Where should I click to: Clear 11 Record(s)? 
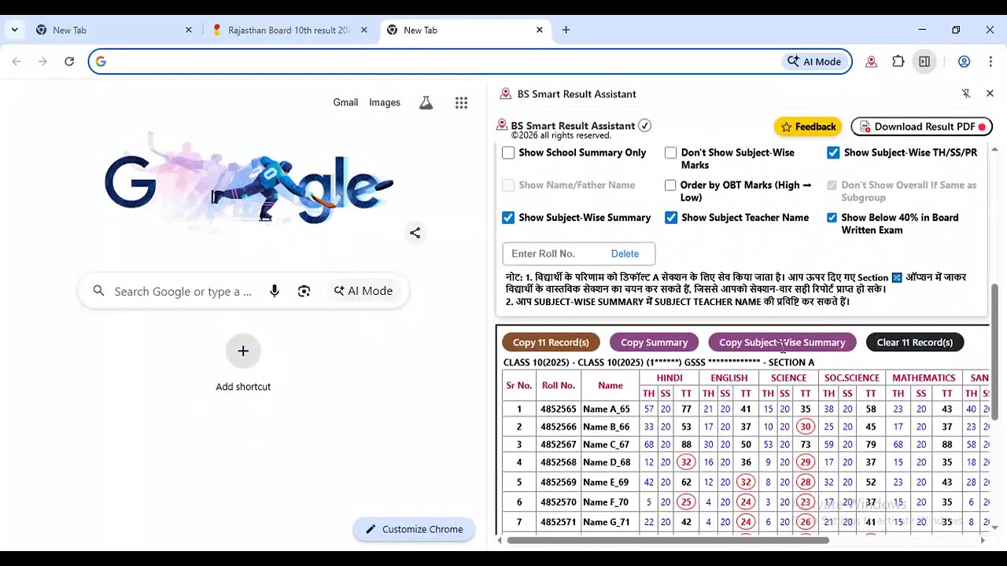click(914, 342)
